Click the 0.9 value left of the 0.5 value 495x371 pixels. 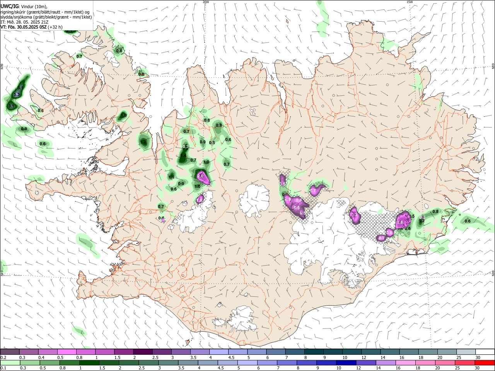pos(203,142)
